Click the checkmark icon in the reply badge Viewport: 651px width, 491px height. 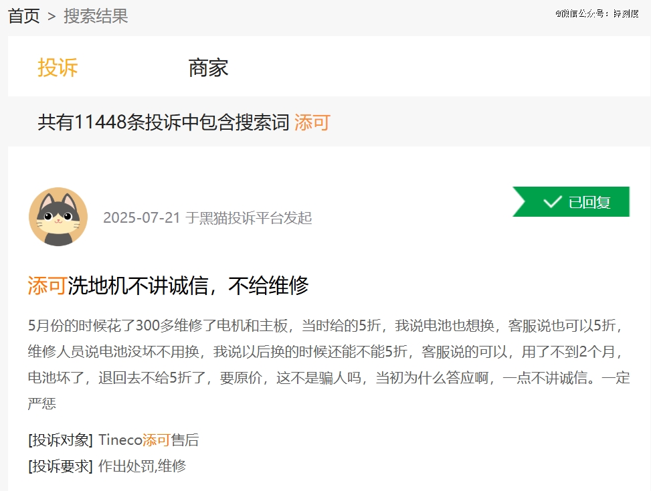[552, 202]
